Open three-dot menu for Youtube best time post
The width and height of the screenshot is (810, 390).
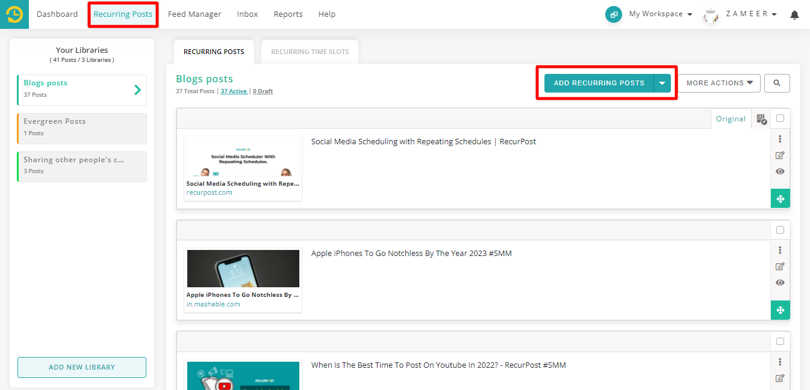tap(780, 362)
